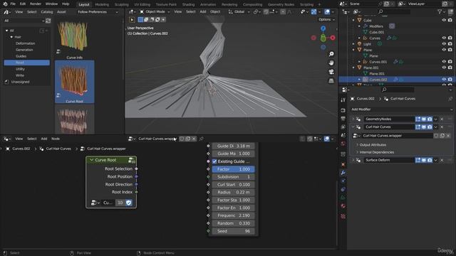Screen dimensions: 456x256
Task: Open the Add Modifier dropdown
Action: coord(402,109)
